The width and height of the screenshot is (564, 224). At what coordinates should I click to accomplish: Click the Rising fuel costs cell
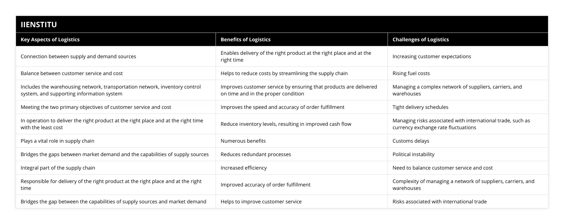[411, 73]
